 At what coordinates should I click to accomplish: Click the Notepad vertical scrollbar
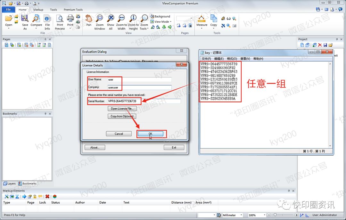tap(330, 105)
